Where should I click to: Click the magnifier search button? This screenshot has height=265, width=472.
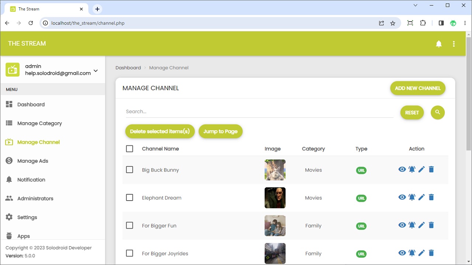(x=438, y=112)
